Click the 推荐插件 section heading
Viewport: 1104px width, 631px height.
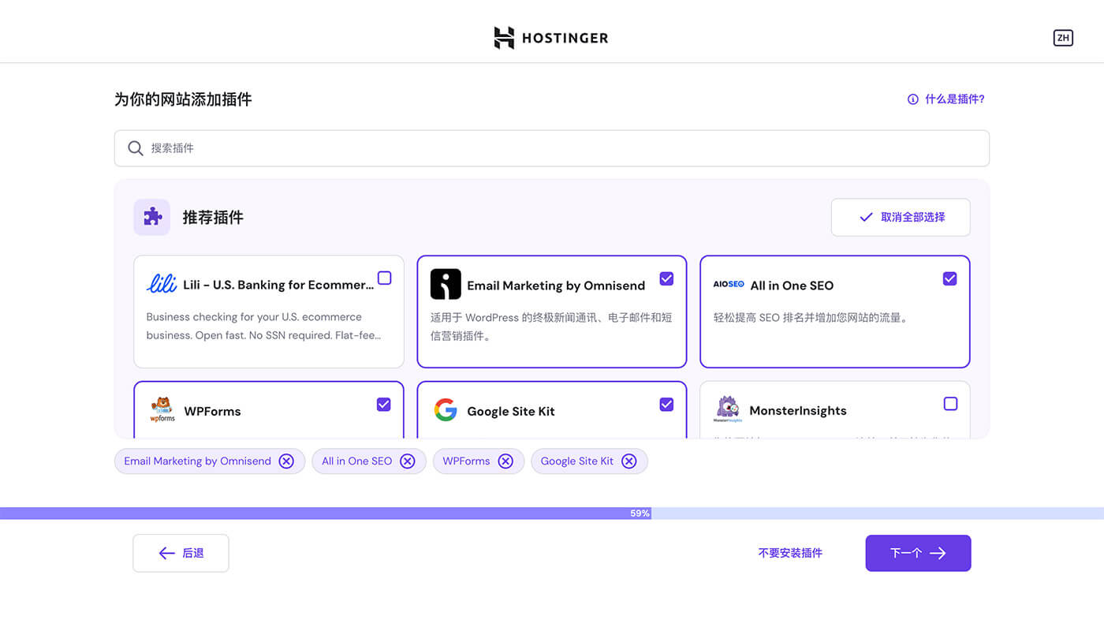213,218
